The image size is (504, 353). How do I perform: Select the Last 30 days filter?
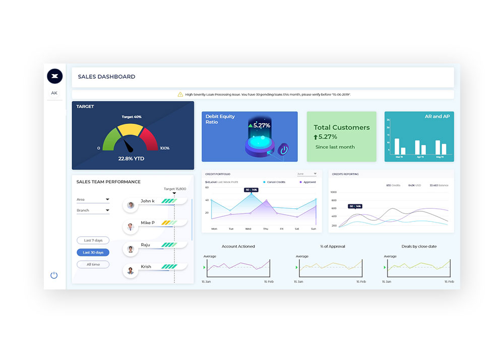click(93, 252)
